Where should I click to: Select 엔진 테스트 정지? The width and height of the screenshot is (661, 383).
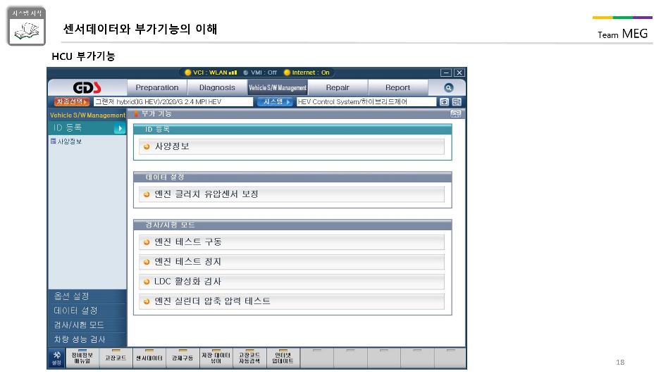pos(292,262)
